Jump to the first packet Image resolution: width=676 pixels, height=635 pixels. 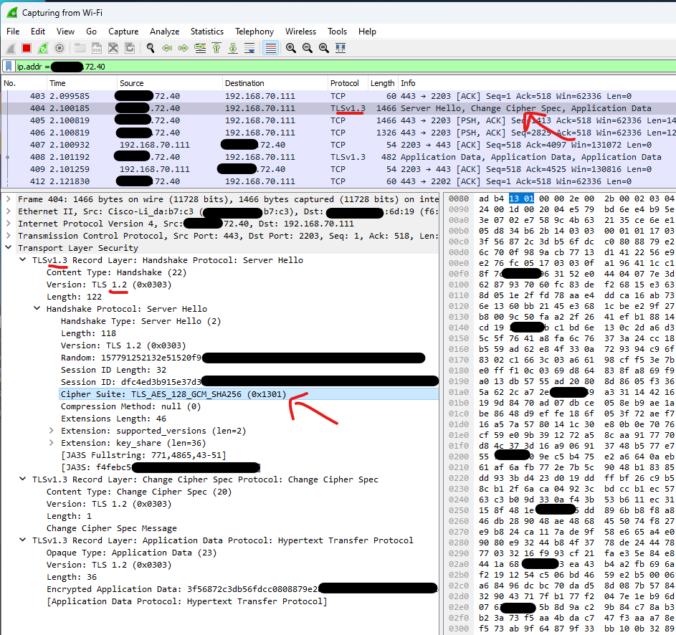216,48
